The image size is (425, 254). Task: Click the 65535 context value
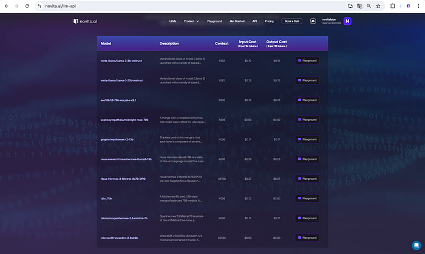(x=222, y=238)
